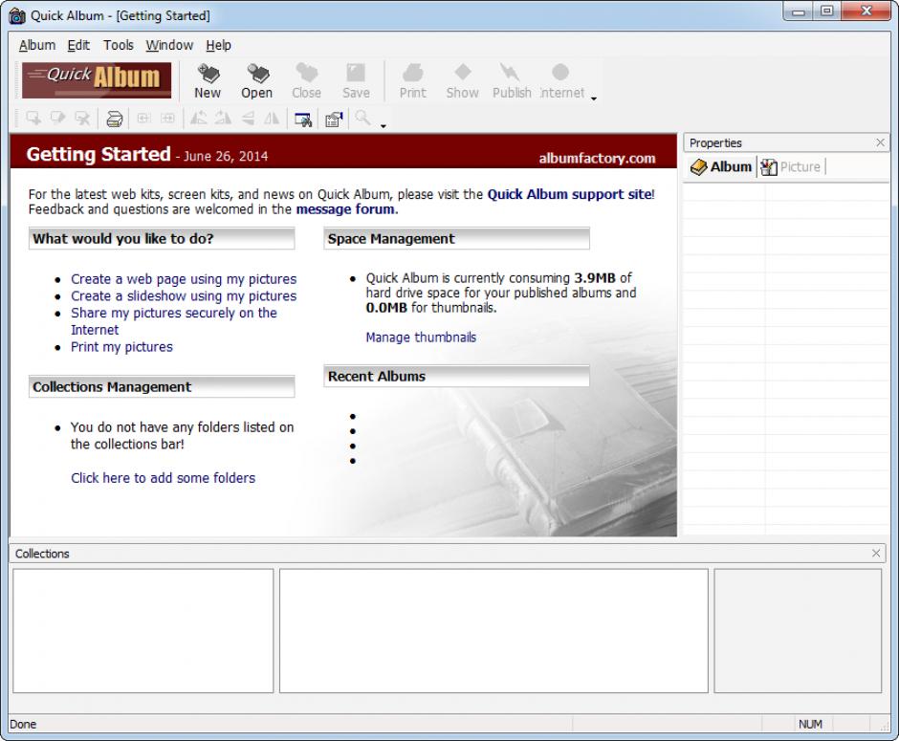This screenshot has height=741, width=899.
Task: Click the Collections panel title
Action: point(42,554)
